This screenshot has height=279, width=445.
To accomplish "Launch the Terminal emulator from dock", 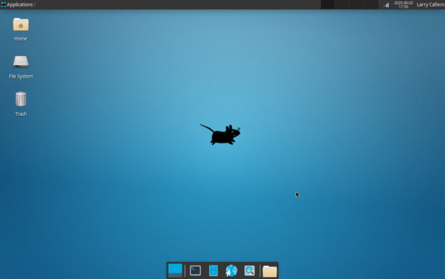I will 195,271.
